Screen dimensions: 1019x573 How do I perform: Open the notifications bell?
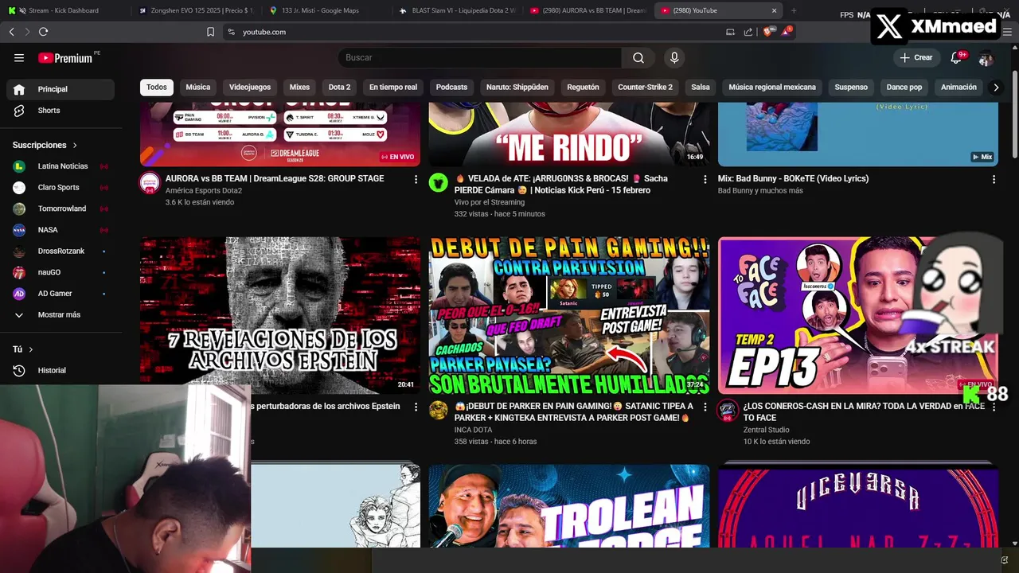click(956, 57)
